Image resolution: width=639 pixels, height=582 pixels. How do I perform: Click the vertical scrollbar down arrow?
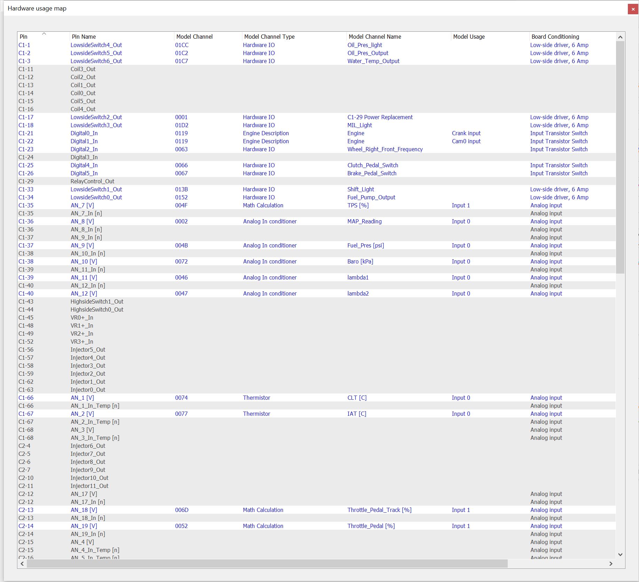click(620, 554)
